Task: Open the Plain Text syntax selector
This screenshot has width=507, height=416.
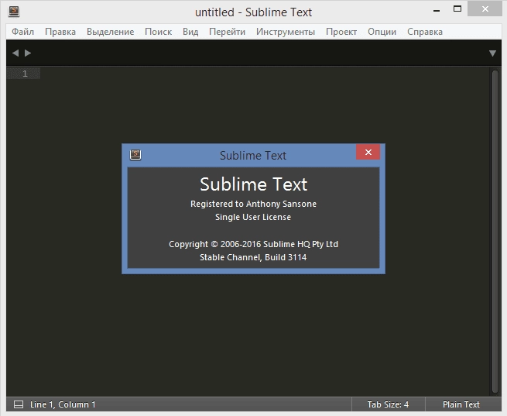Action: pyautogui.click(x=461, y=404)
